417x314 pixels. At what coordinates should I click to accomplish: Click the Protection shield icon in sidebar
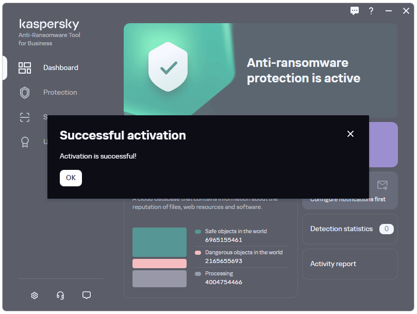tap(25, 93)
